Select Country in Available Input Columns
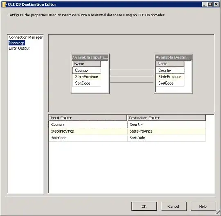Screen dimensions: 221x216 [x=87, y=70]
